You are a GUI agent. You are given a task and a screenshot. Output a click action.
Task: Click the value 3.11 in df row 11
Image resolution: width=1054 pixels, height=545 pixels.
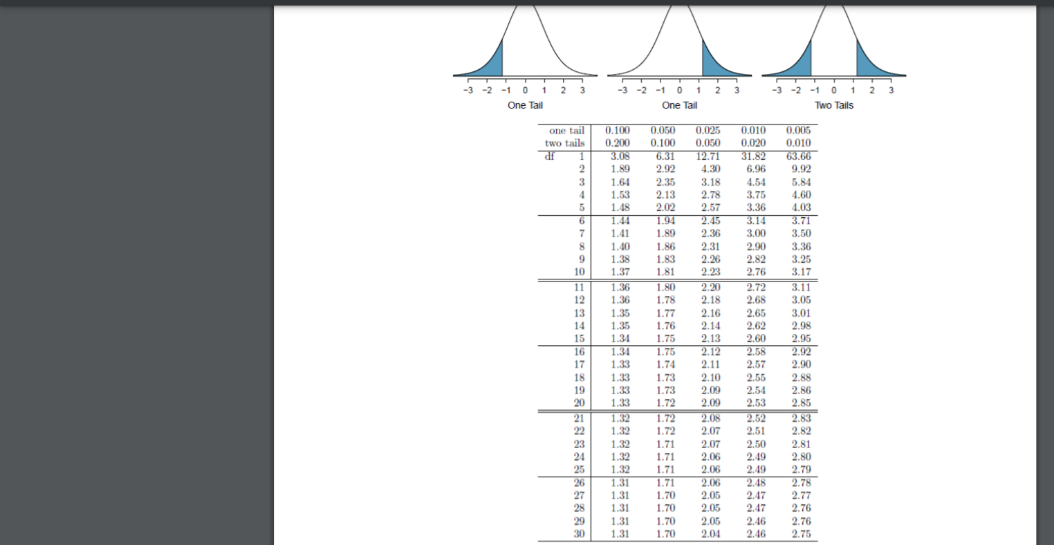coord(801,287)
